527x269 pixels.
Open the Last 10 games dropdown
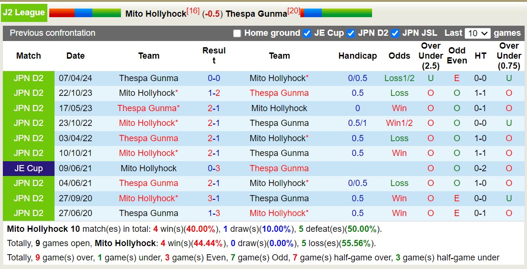(478, 33)
